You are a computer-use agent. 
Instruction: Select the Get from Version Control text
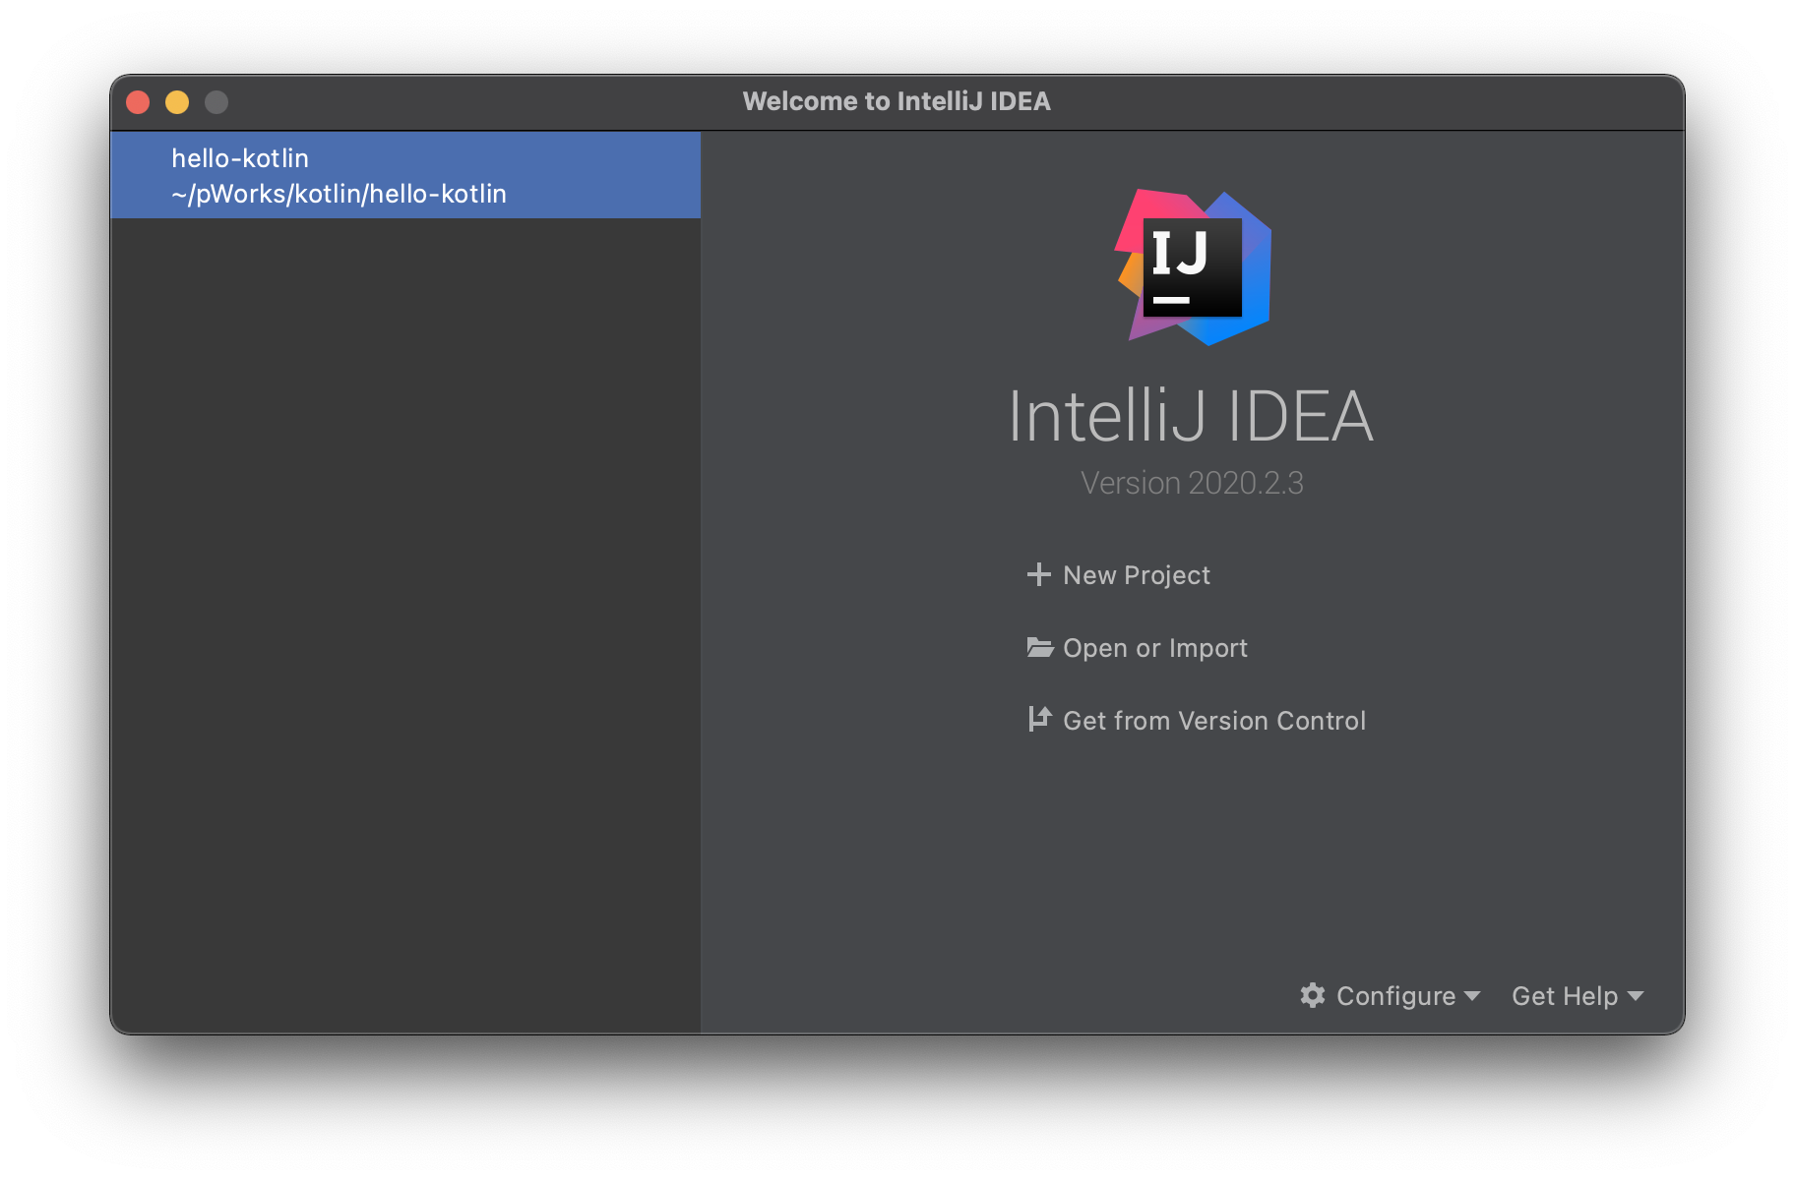click(x=1214, y=721)
